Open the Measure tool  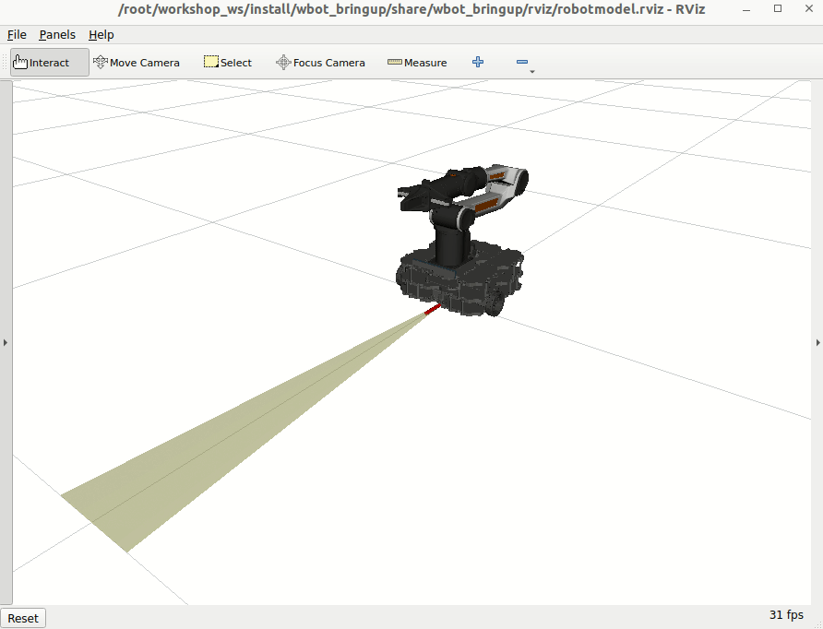(x=417, y=62)
